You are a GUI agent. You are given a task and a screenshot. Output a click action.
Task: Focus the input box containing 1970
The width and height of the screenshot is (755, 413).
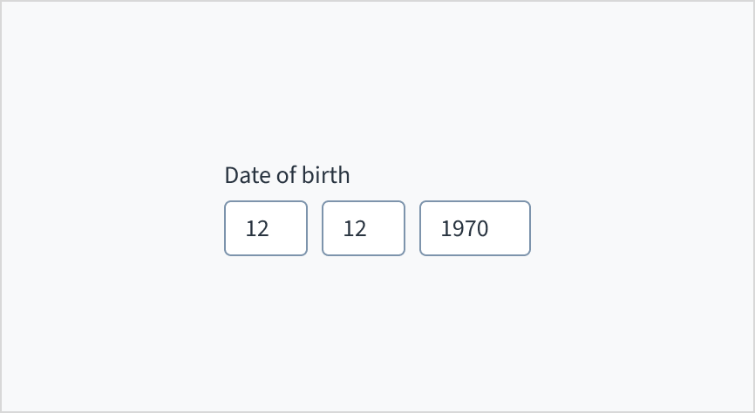(475, 228)
